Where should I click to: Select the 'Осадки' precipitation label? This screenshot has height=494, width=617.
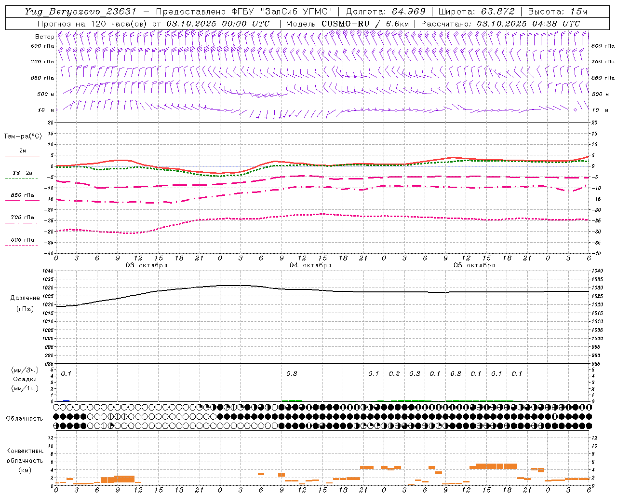pyautogui.click(x=25, y=379)
